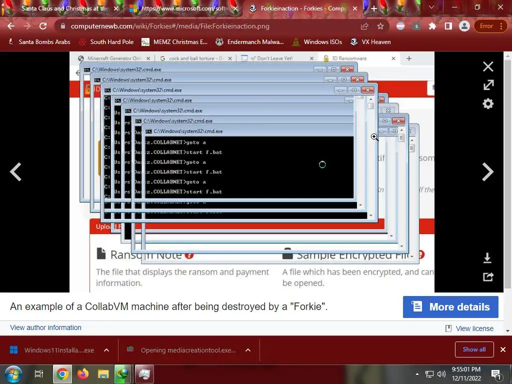This screenshot has height=384, width=512.
Task: Open the Endermanch Malwa... bookmark
Action: [249, 42]
